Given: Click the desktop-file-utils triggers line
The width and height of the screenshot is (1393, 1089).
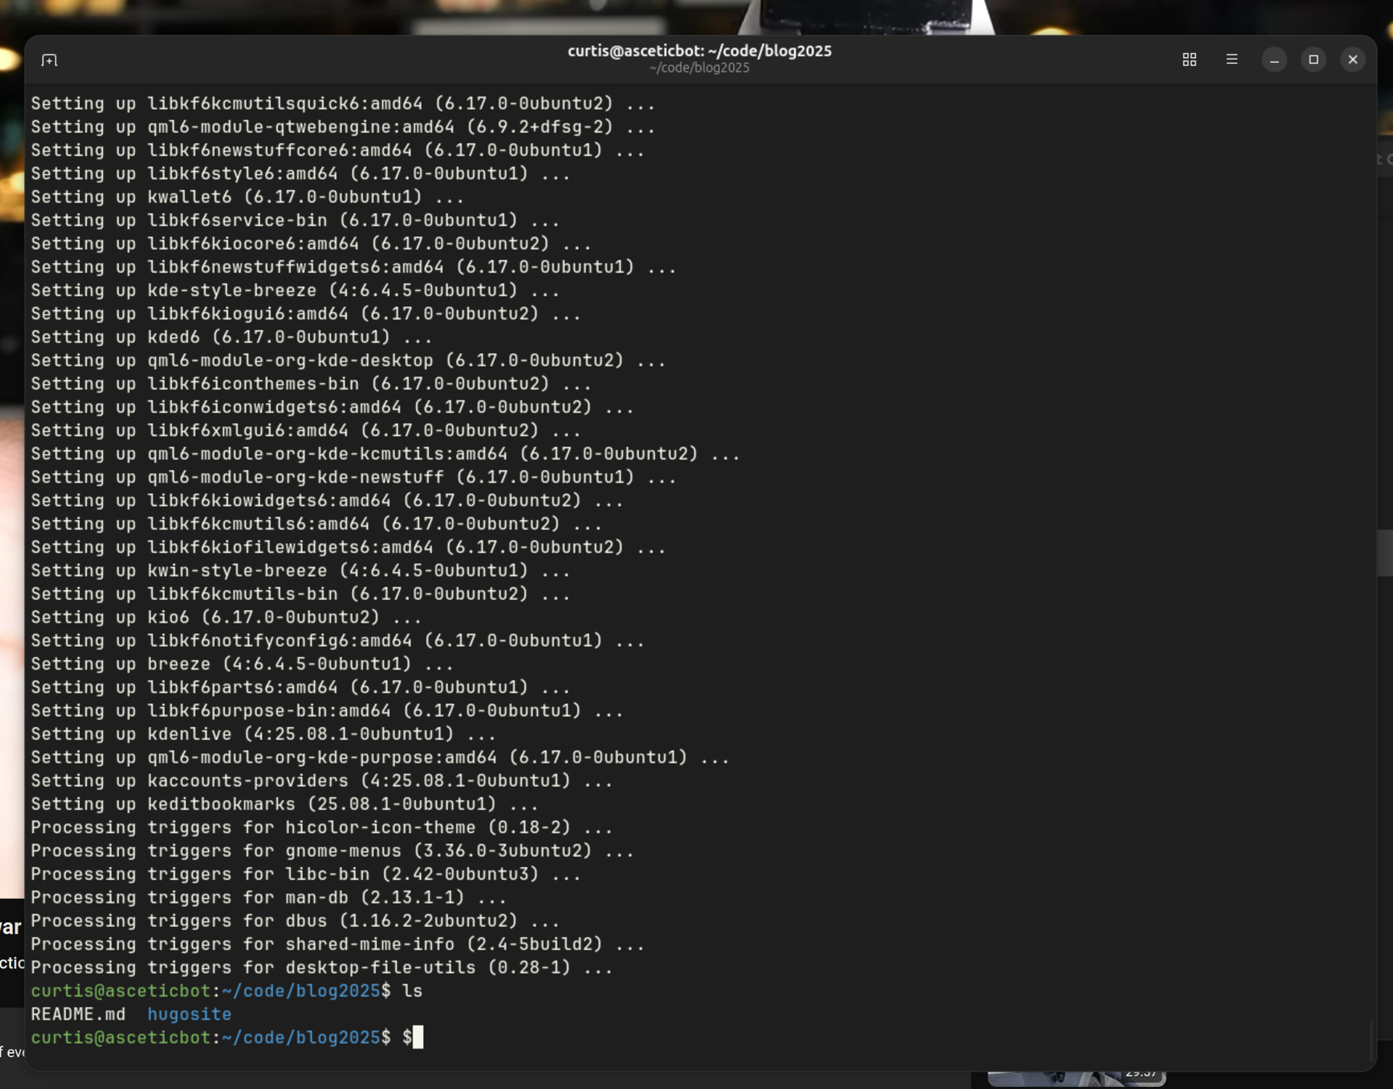Looking at the screenshot, I should click(321, 968).
